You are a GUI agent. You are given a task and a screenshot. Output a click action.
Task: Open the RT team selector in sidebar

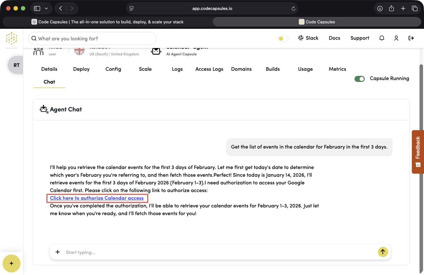pos(16,65)
